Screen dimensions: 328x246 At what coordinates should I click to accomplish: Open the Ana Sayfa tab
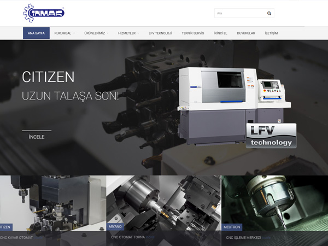click(x=36, y=33)
